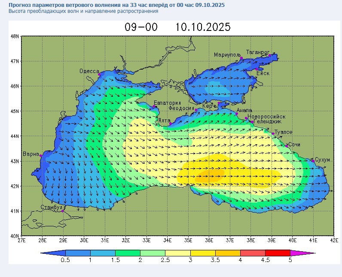342x277 pixels.
Task: Click the Евпатория city label
Action: point(167,103)
